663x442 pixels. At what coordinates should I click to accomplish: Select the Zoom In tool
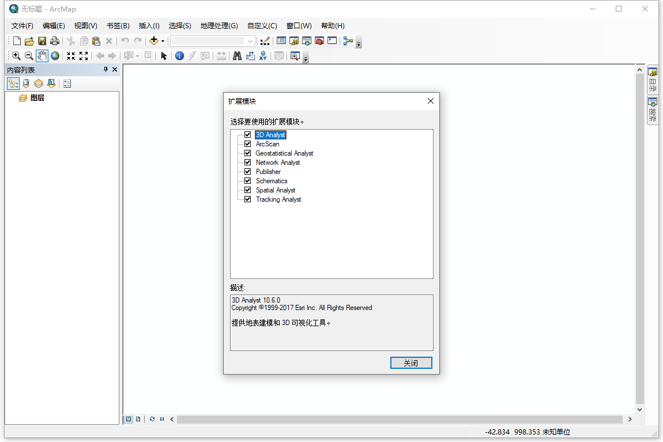click(16, 56)
